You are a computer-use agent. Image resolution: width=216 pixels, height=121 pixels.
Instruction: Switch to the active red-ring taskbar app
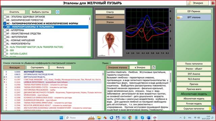pyautogui.click(x=155, y=118)
